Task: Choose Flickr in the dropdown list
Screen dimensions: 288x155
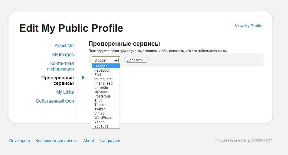Action: (99, 75)
